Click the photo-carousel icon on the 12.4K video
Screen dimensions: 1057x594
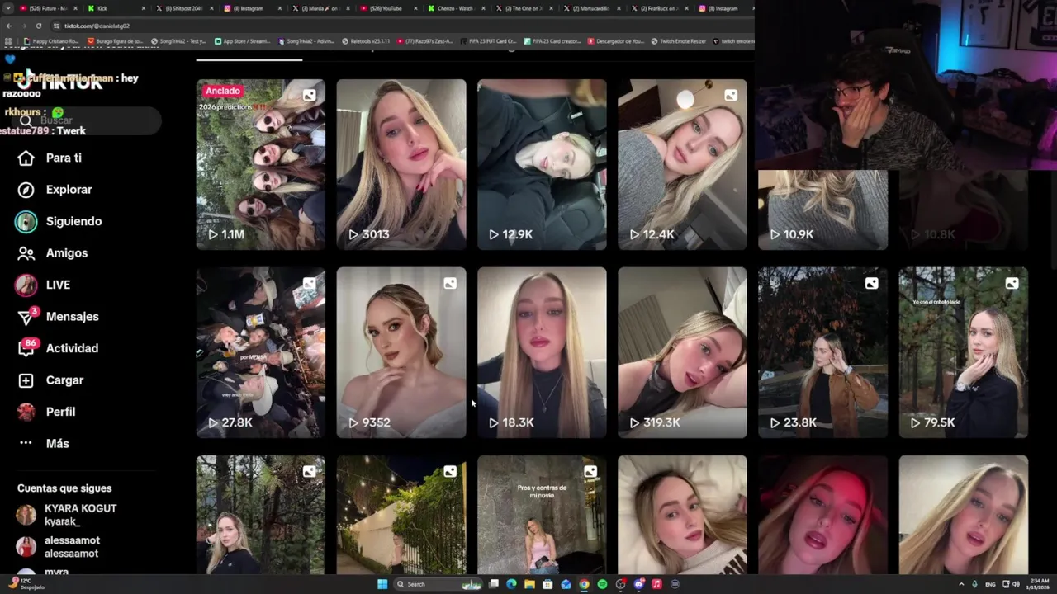tap(731, 95)
